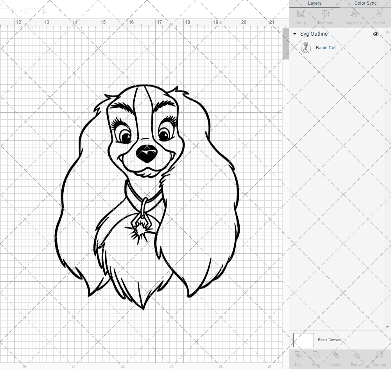Collapse the Svg Outline group
This screenshot has height=369, width=391.
[294, 34]
